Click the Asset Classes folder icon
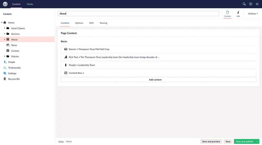 pos(8,28)
